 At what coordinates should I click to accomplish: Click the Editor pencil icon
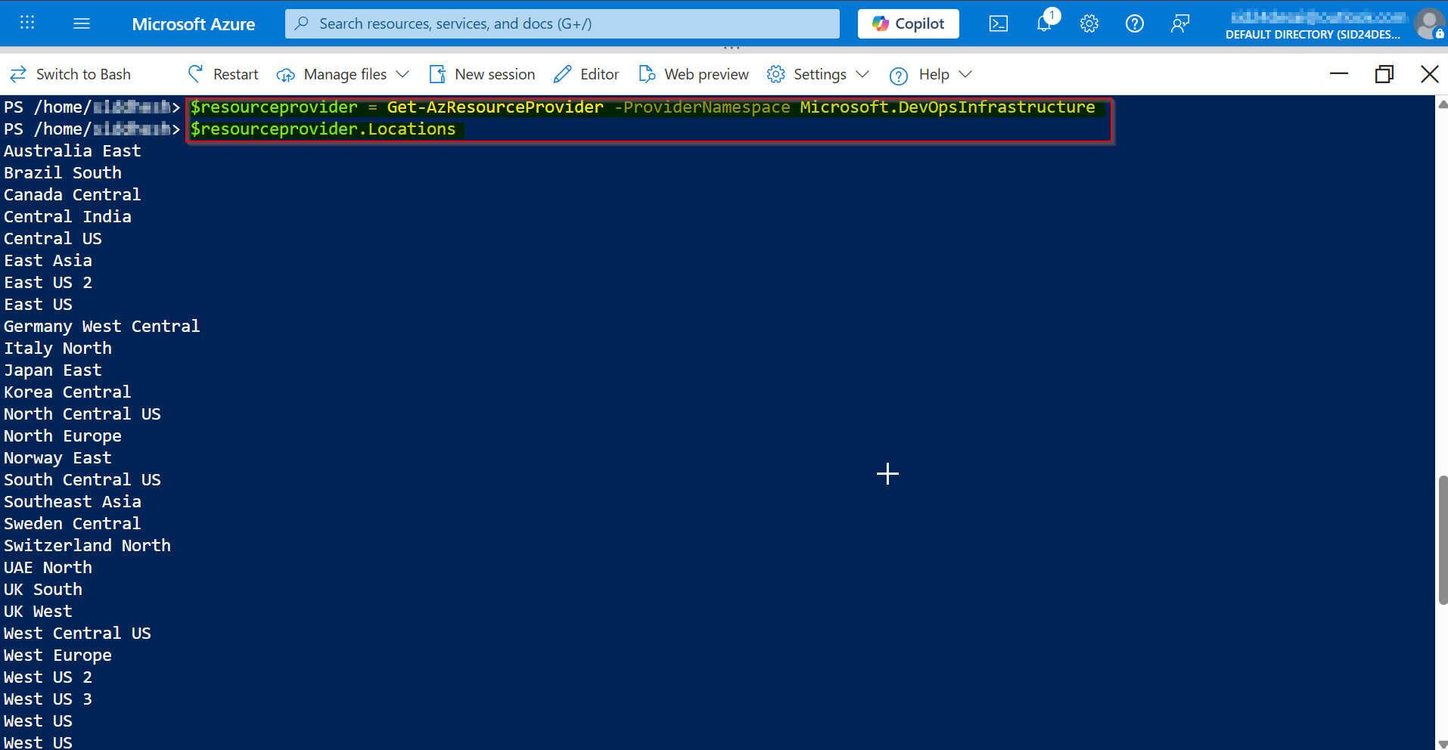tap(562, 74)
